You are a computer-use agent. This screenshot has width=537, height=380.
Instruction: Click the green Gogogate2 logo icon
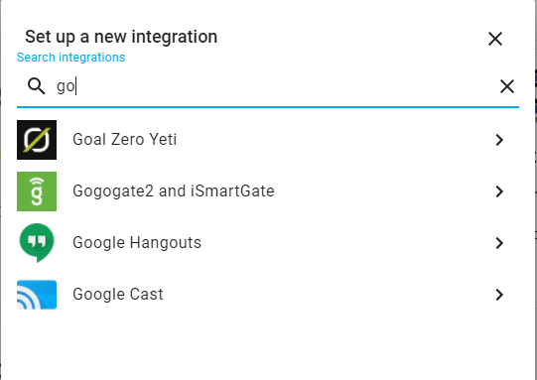pos(37,191)
